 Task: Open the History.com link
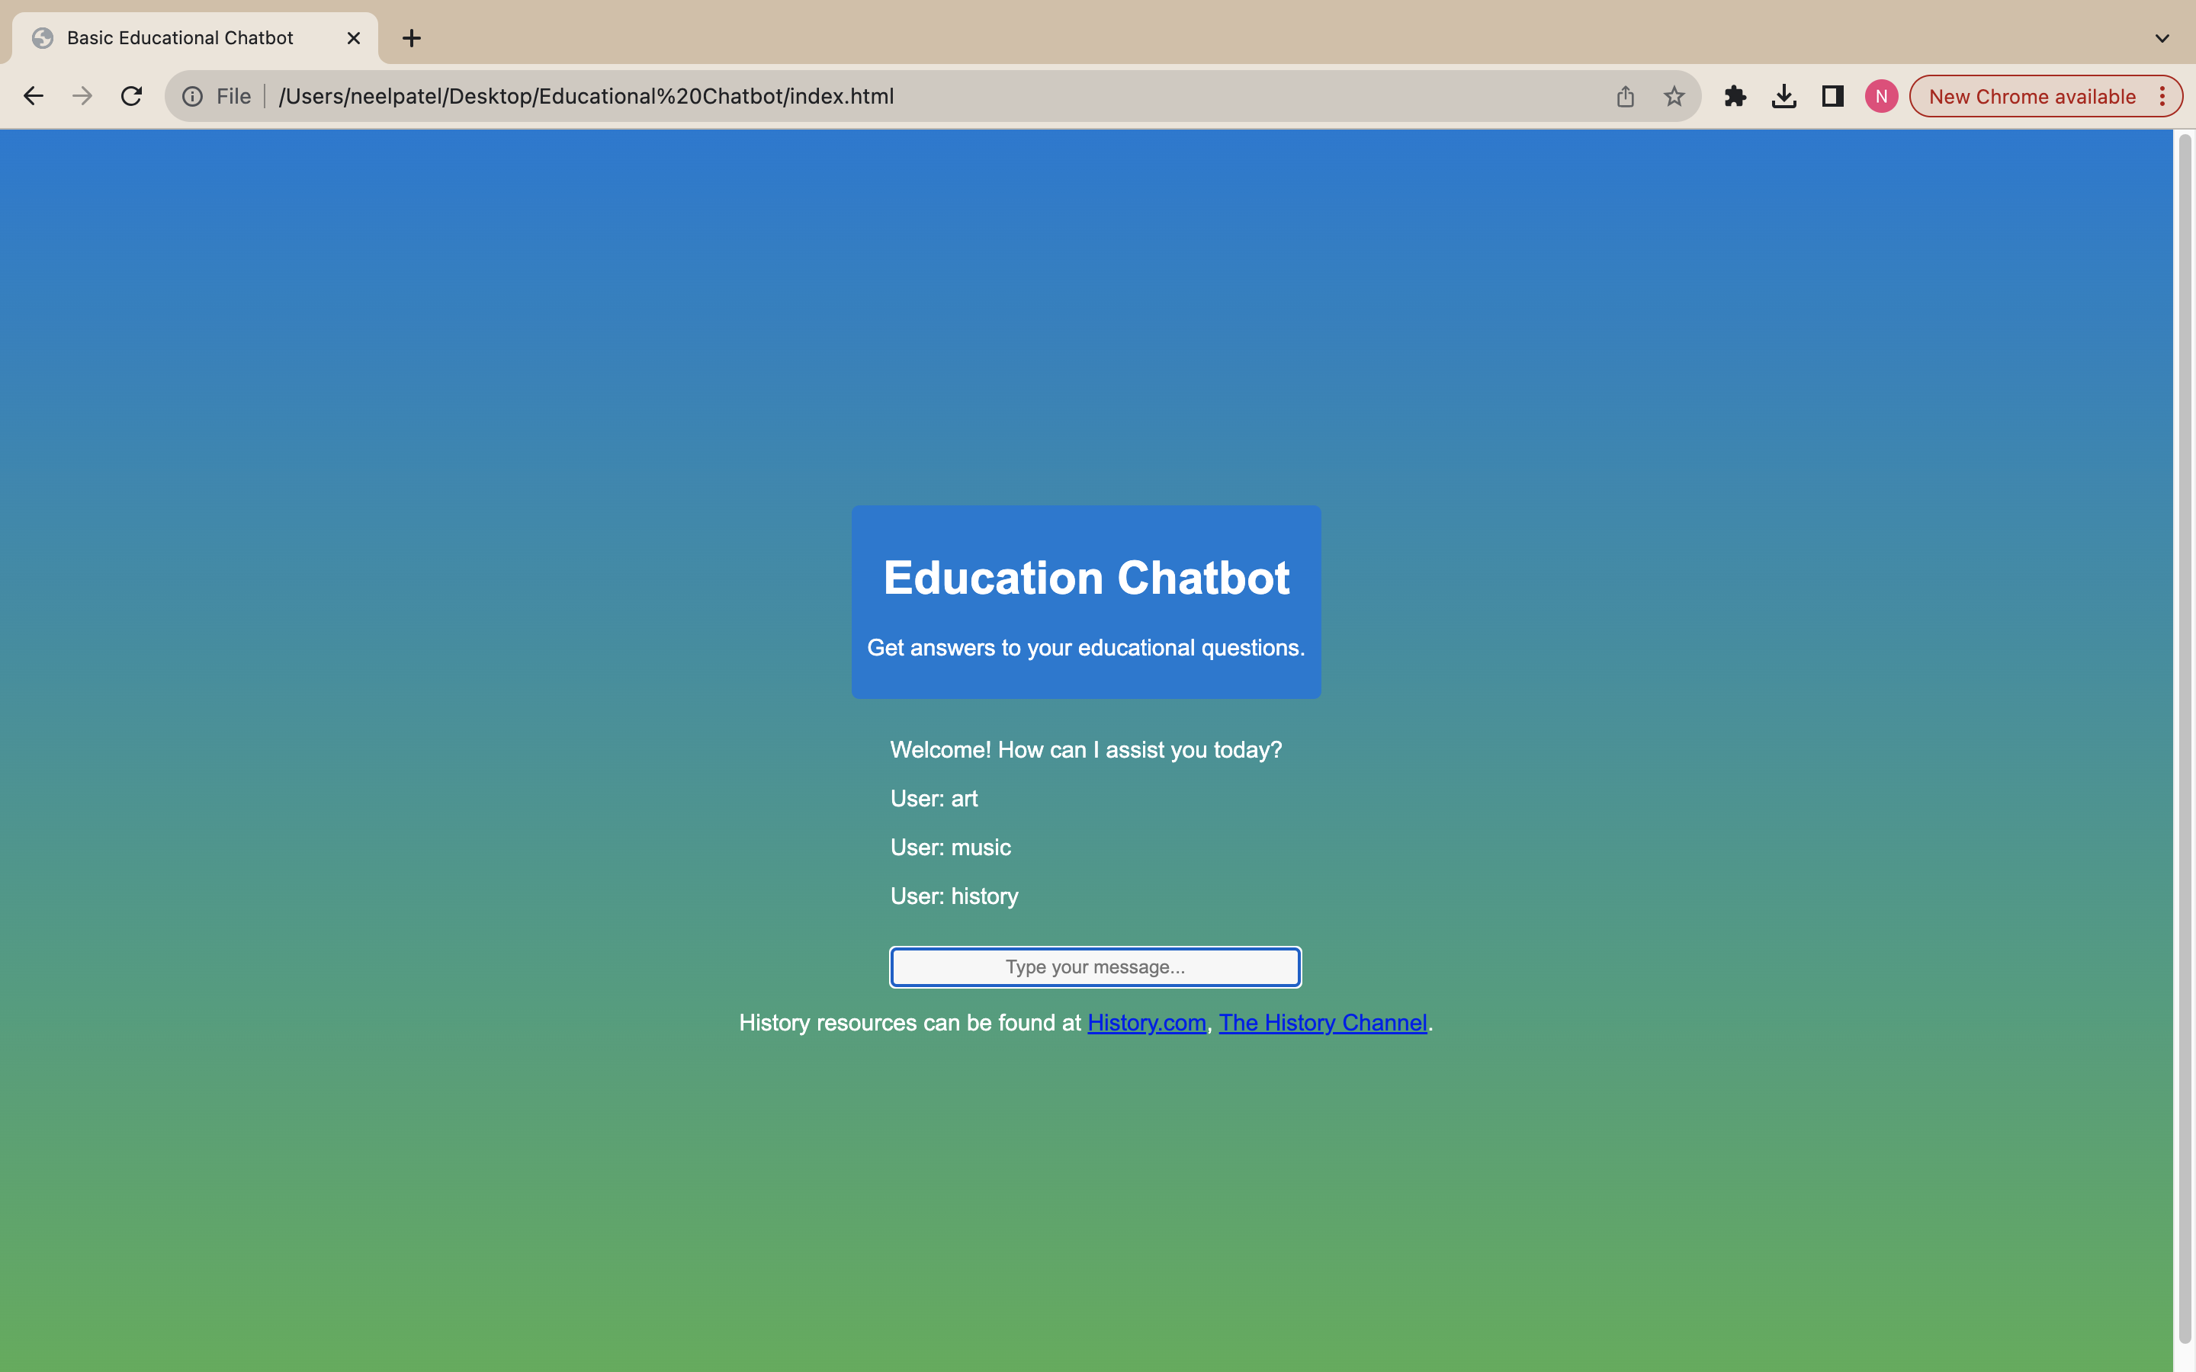coord(1146,1023)
